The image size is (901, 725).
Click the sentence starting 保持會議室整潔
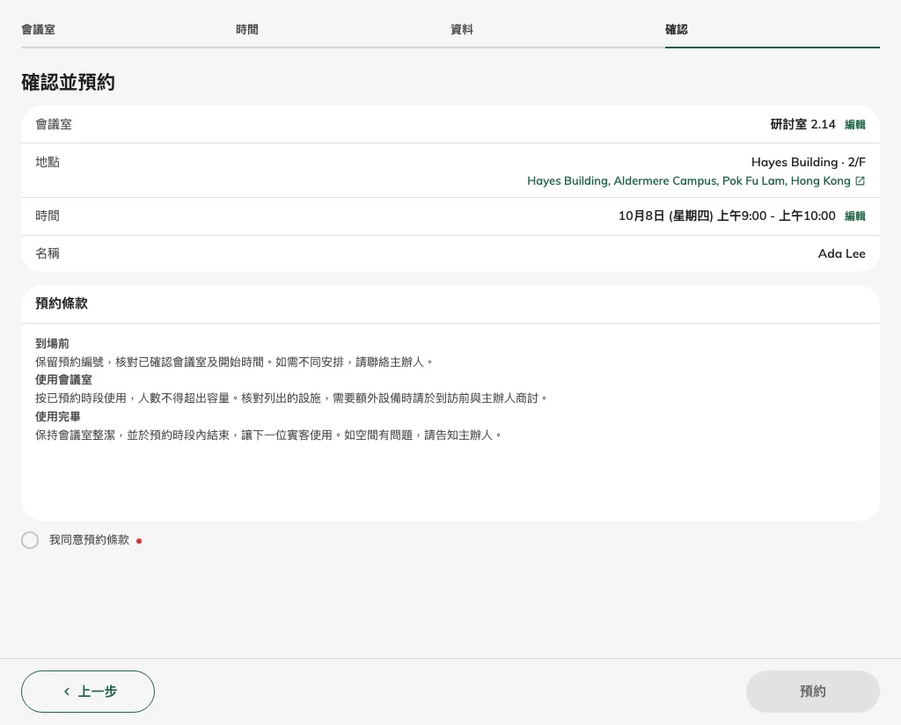(269, 435)
